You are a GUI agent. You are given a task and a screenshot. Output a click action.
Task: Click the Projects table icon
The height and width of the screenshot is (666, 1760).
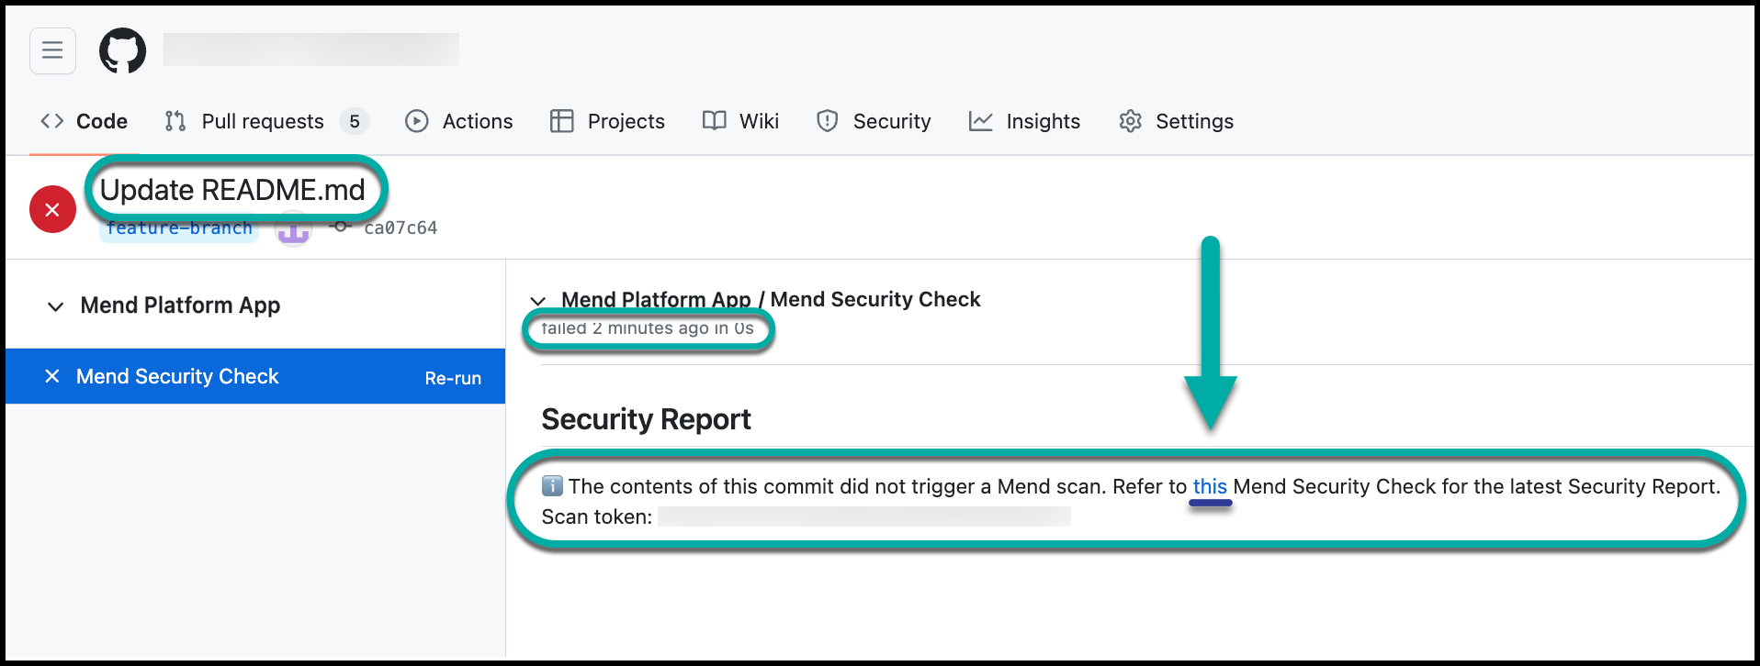[561, 121]
